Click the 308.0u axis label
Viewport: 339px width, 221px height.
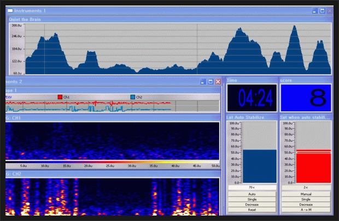[16, 26]
